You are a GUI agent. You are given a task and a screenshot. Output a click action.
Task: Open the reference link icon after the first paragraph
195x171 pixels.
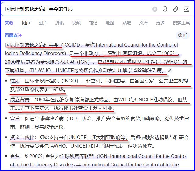click(170, 71)
